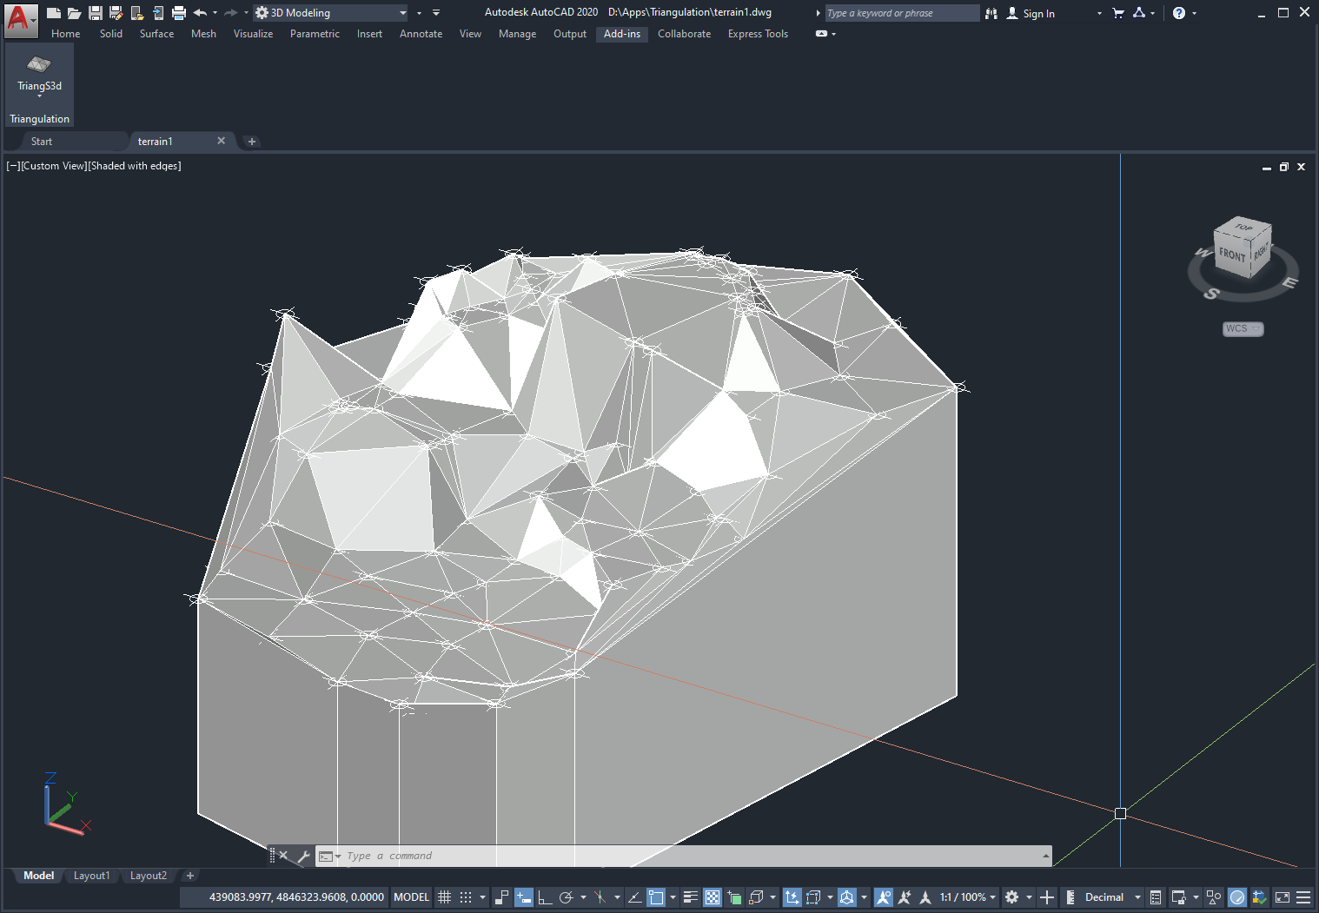Click the MODEL space button in status bar
1319x913 pixels.
411,897
